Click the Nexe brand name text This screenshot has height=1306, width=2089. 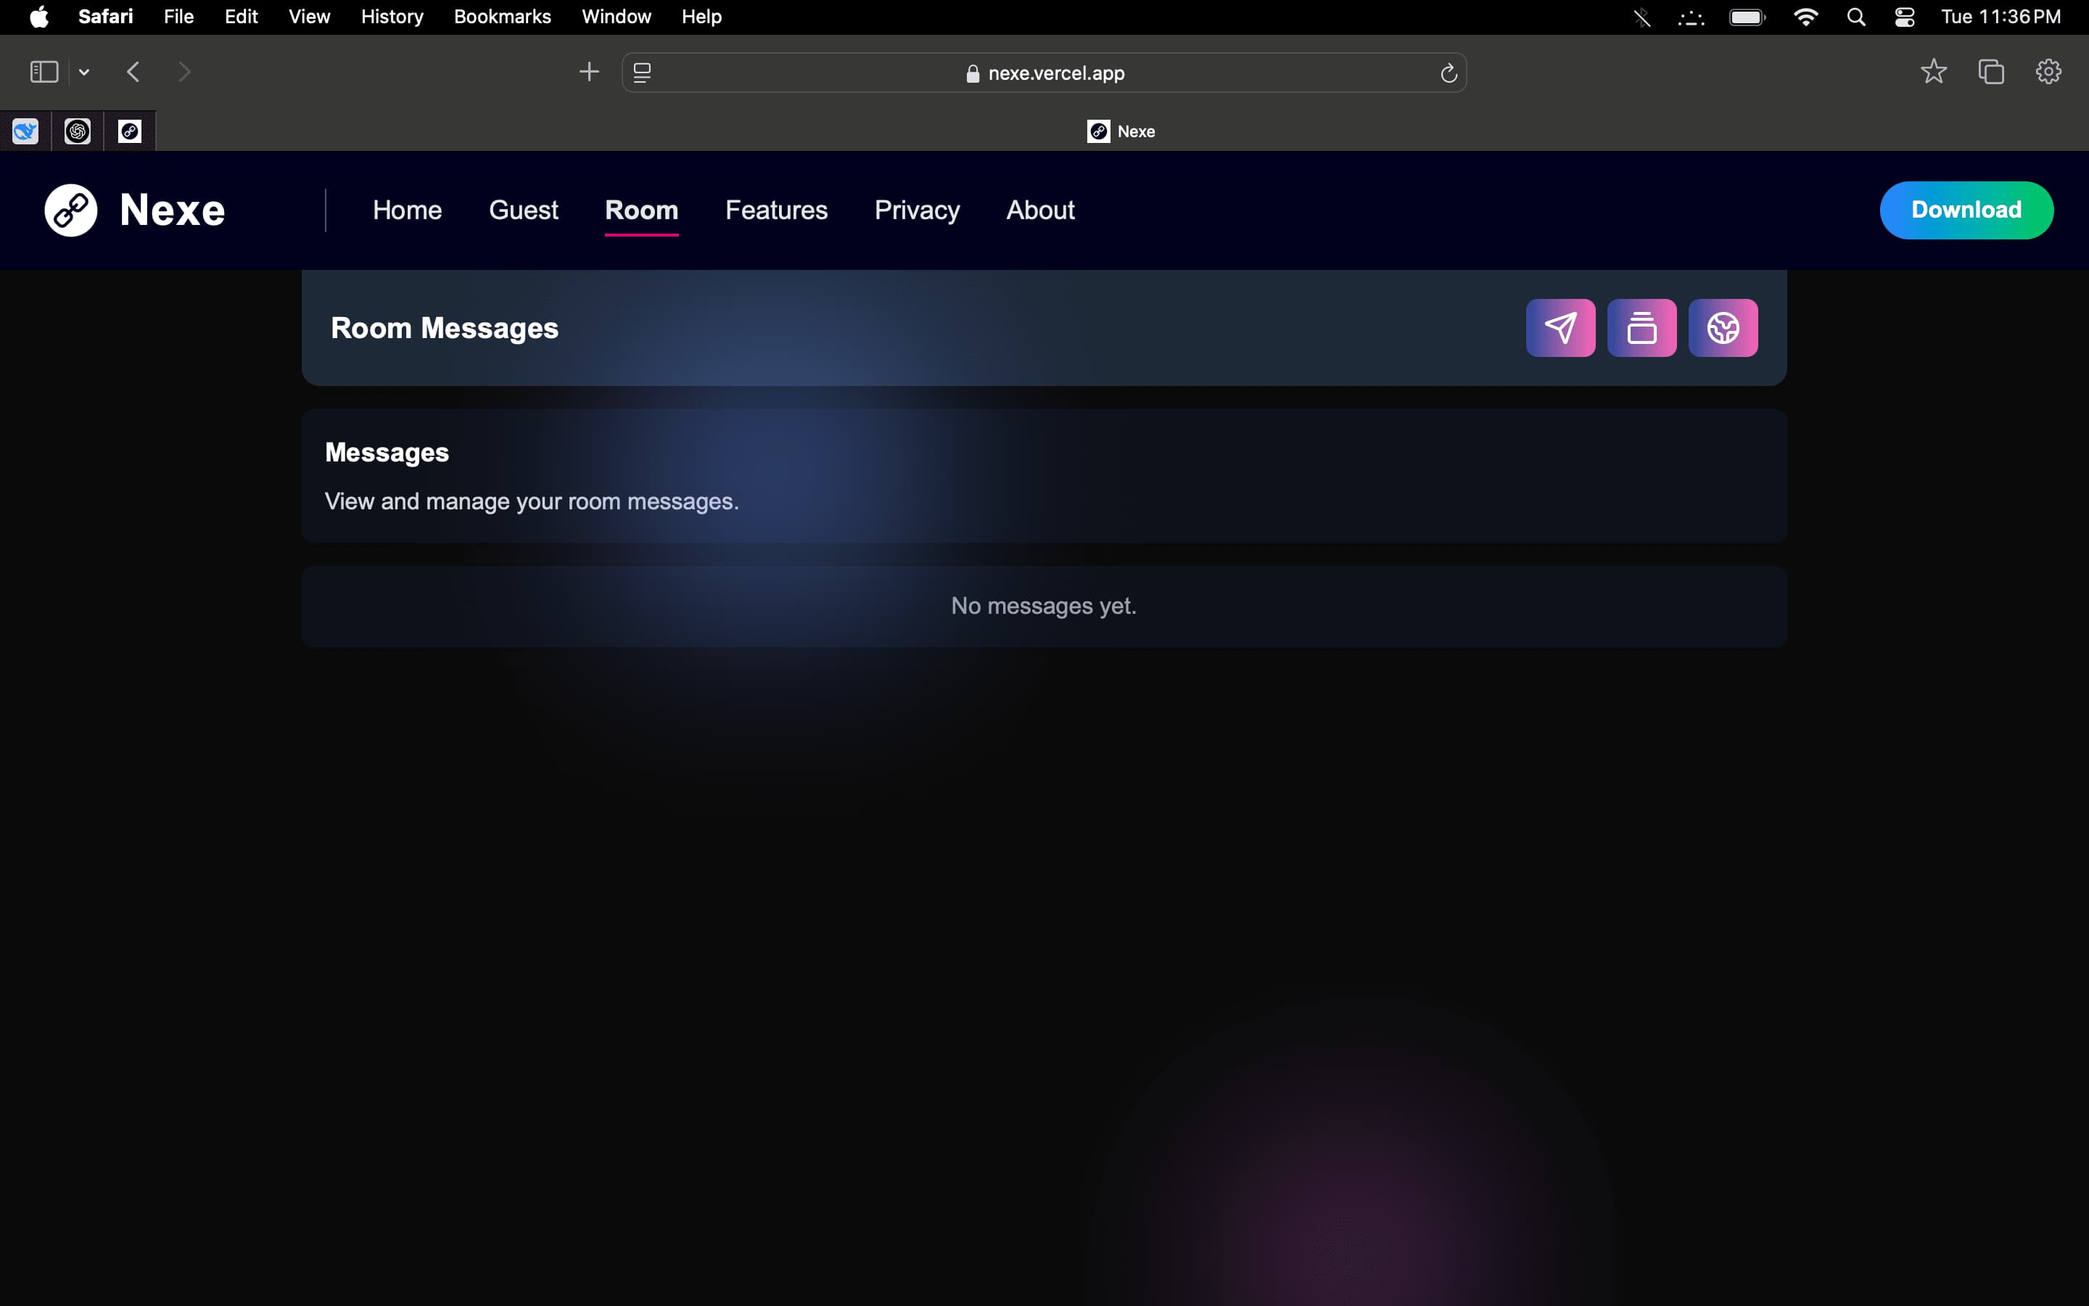tap(172, 210)
